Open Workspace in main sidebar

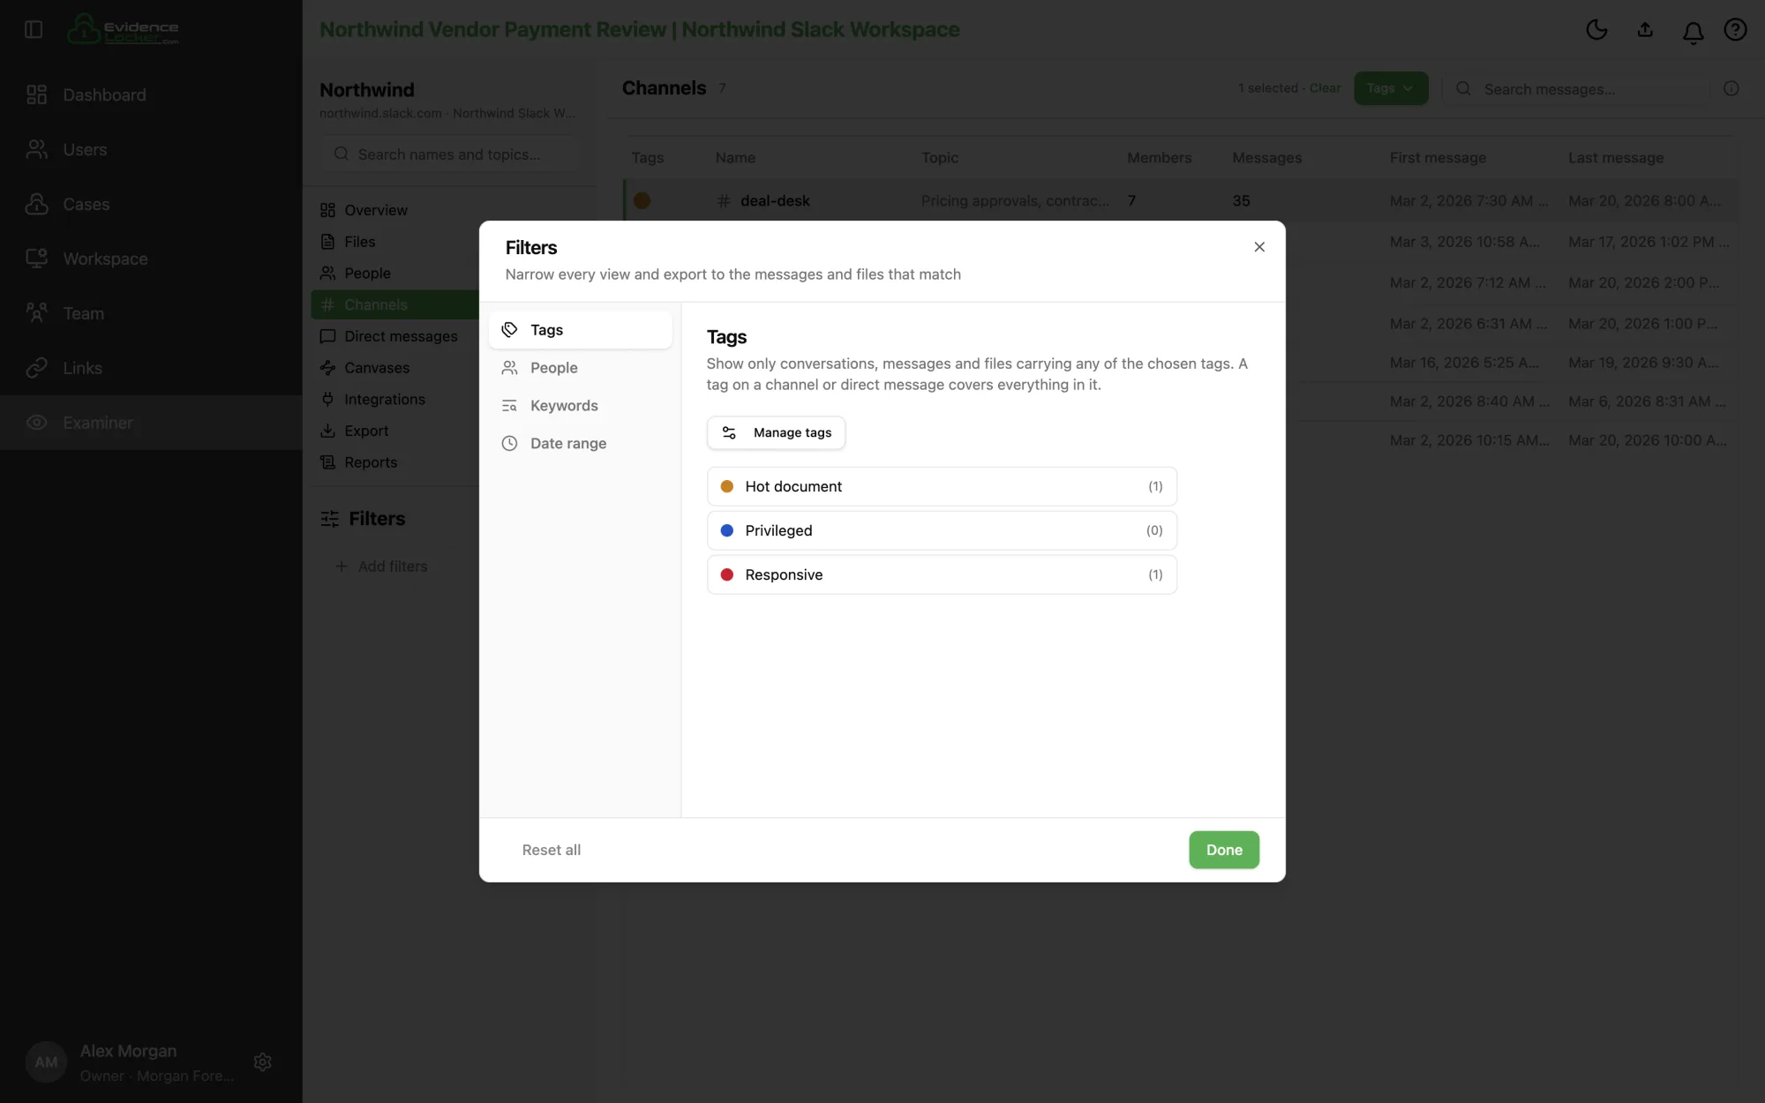(x=151, y=259)
